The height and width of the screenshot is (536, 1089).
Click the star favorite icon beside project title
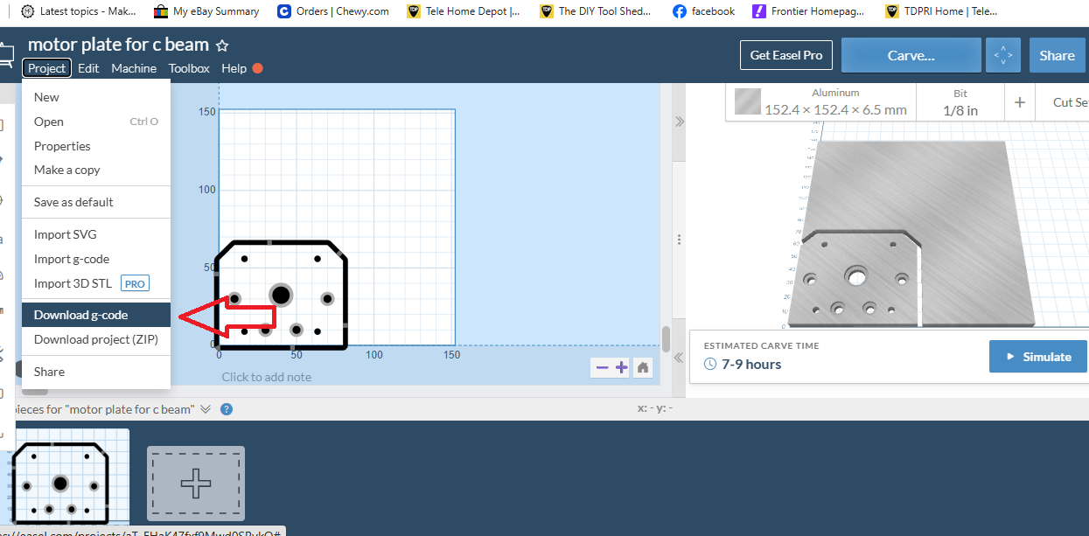pos(222,45)
